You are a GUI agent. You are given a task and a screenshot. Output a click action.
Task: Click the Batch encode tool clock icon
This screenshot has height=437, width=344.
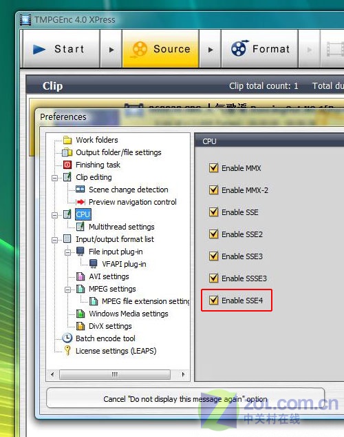[x=67, y=338]
